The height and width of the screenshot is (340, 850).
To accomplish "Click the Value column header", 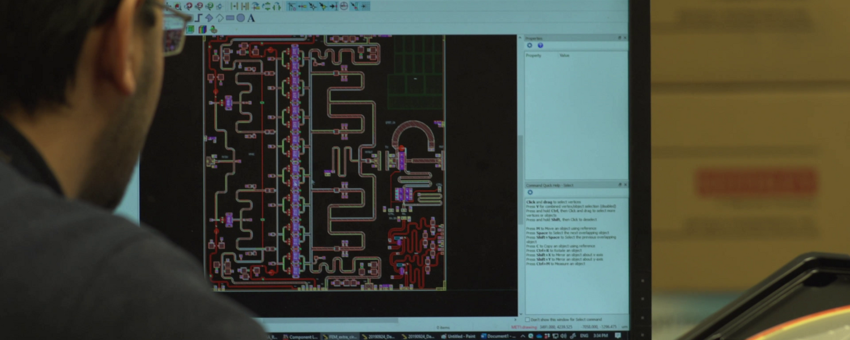I will click(564, 56).
